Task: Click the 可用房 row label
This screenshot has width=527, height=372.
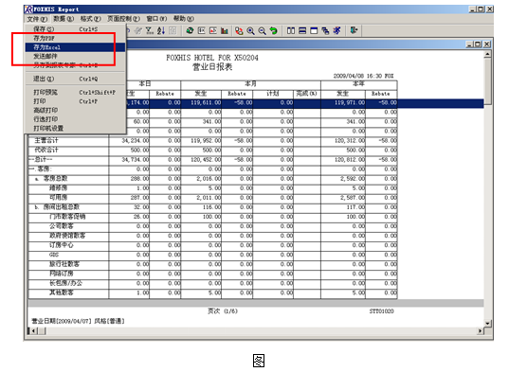Action: (59, 198)
